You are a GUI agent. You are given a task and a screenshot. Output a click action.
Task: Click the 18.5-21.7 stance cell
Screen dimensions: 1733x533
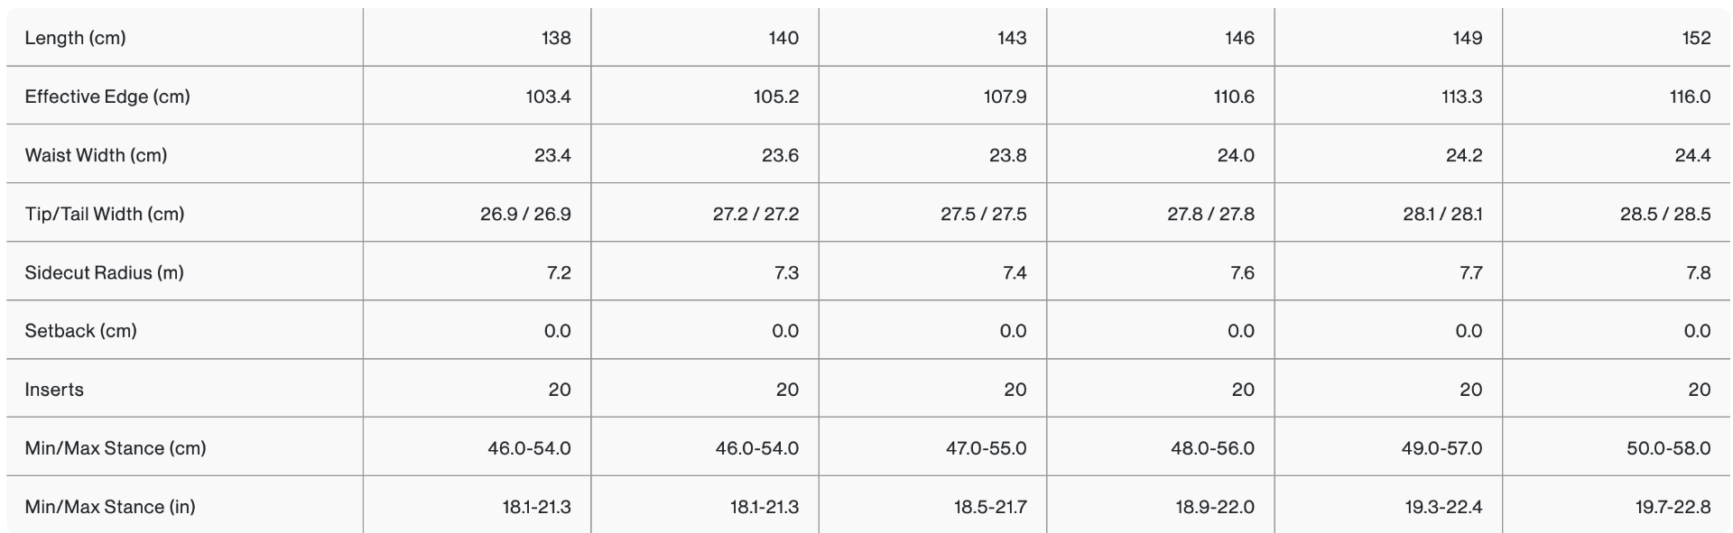point(990,507)
